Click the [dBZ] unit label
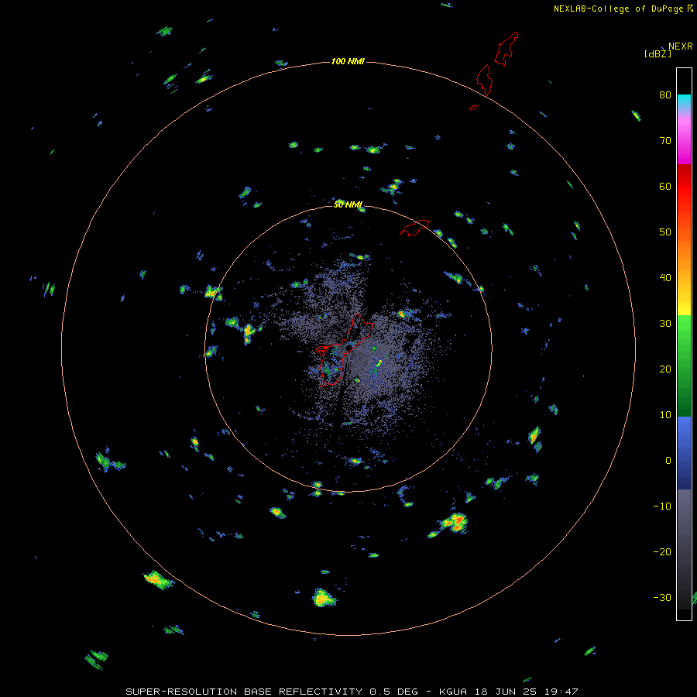The width and height of the screenshot is (697, 697). point(658,53)
